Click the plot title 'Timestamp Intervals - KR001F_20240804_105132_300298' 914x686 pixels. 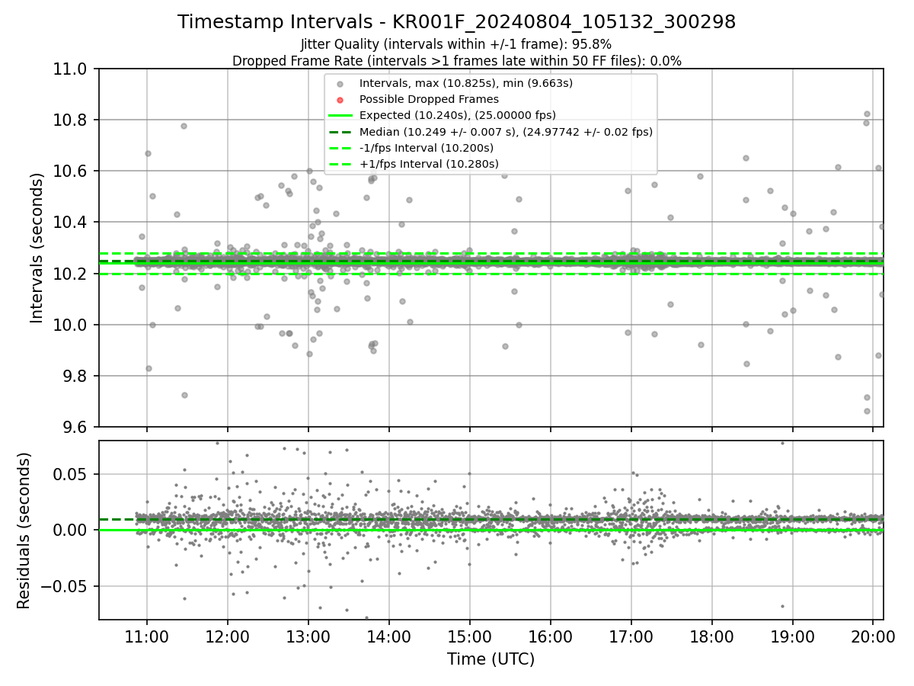click(x=456, y=22)
